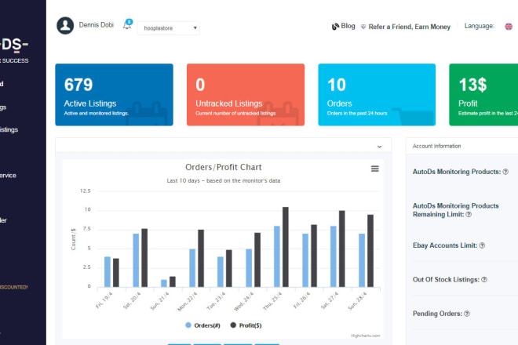
Task: Open Refer a Friend, Earn Money link
Action: pyautogui.click(x=410, y=27)
